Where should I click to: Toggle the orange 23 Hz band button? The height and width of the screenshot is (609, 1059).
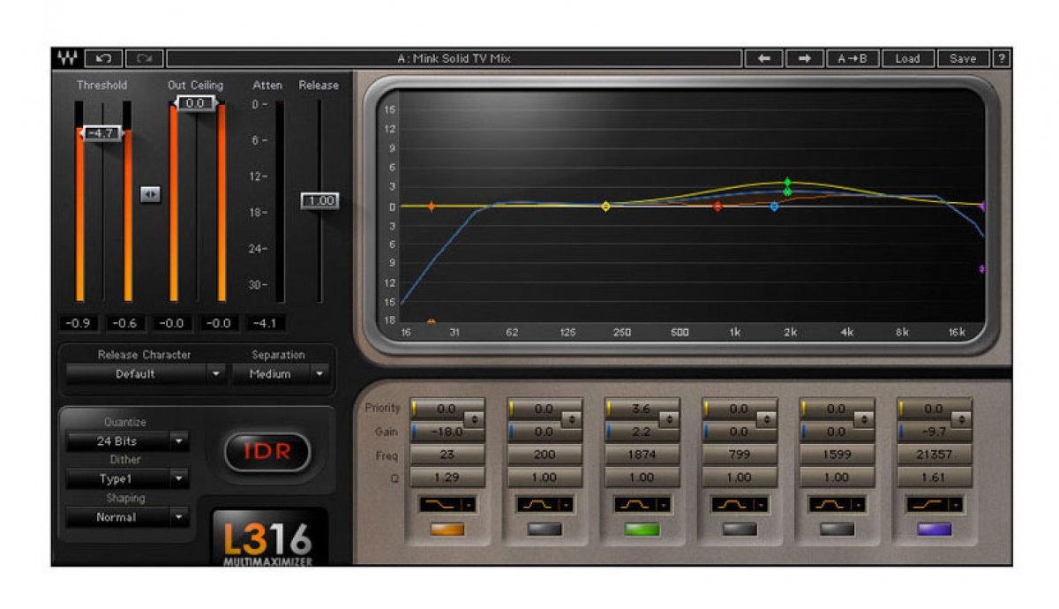(447, 530)
